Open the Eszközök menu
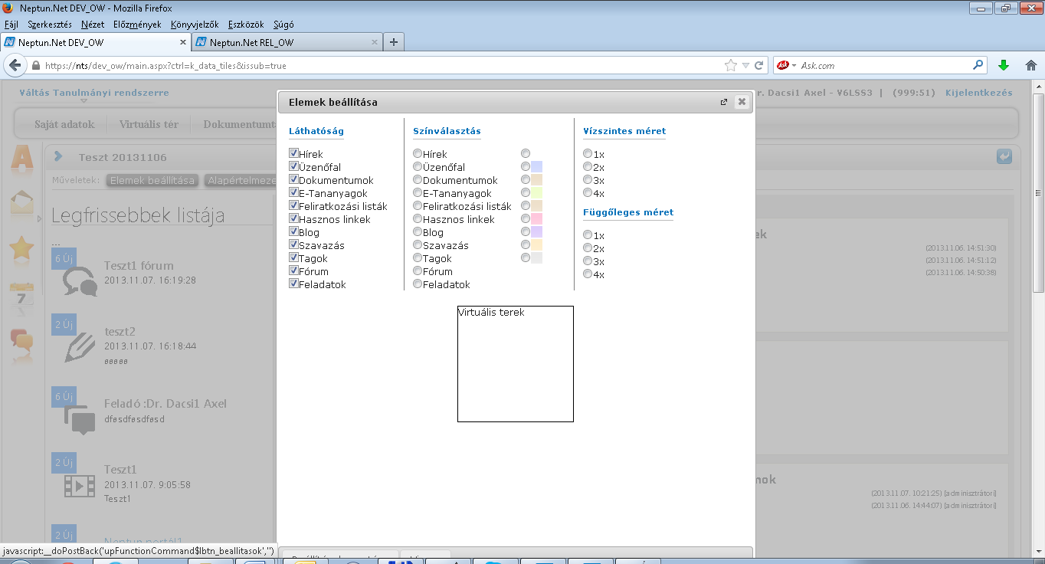This screenshot has height=564, width=1045. coord(247,25)
